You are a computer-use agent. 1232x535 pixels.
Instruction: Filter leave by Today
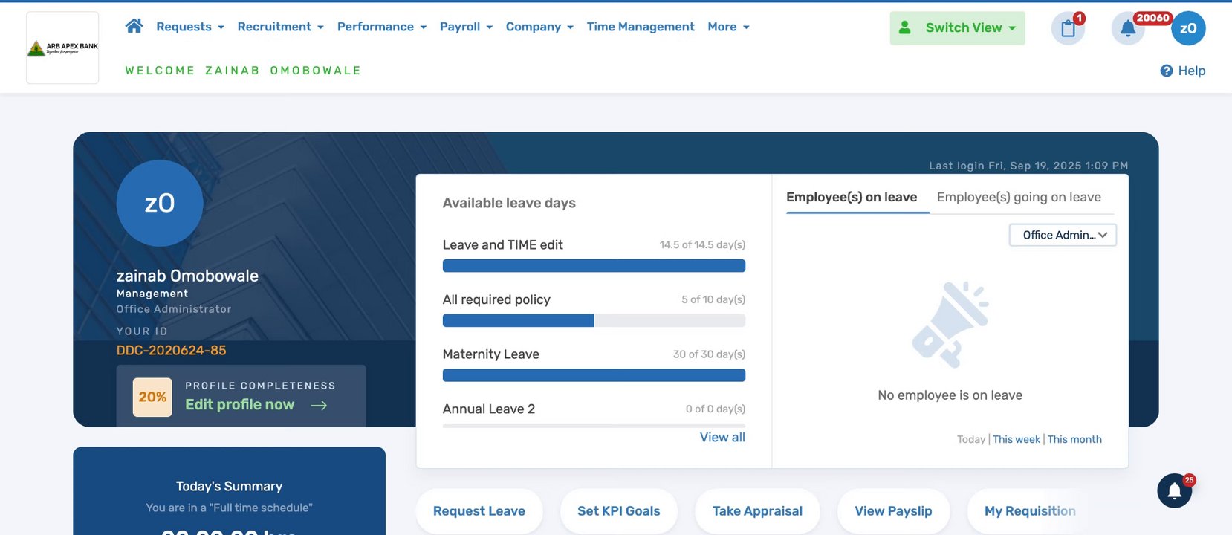971,439
